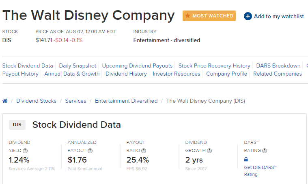Click the plus icon beside Add to my watchlist
This screenshot has height=184, width=308.
248,16
